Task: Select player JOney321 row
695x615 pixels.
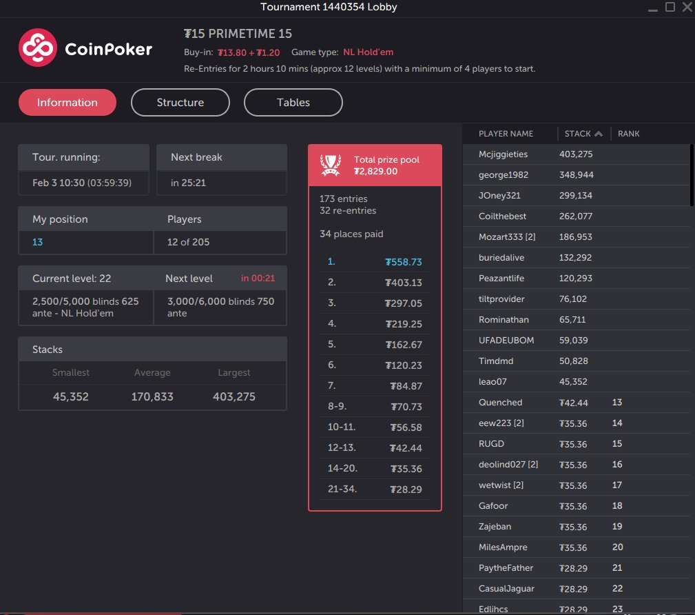Action: click(577, 195)
